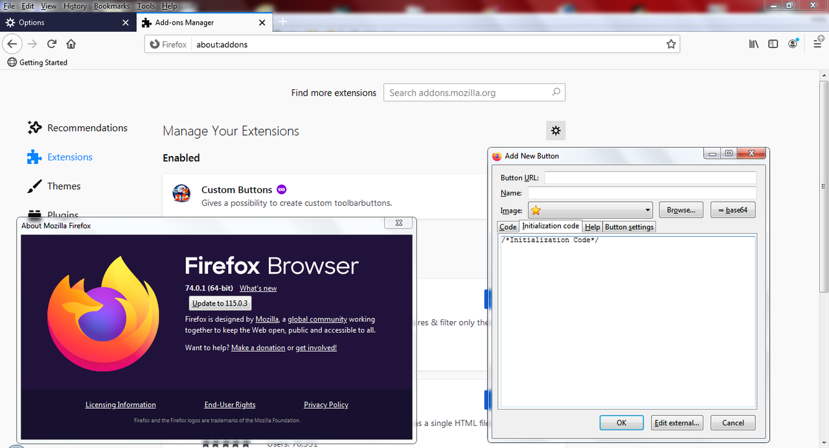Go to the Firefox home page
This screenshot has height=448, width=829.
pyautogui.click(x=71, y=44)
